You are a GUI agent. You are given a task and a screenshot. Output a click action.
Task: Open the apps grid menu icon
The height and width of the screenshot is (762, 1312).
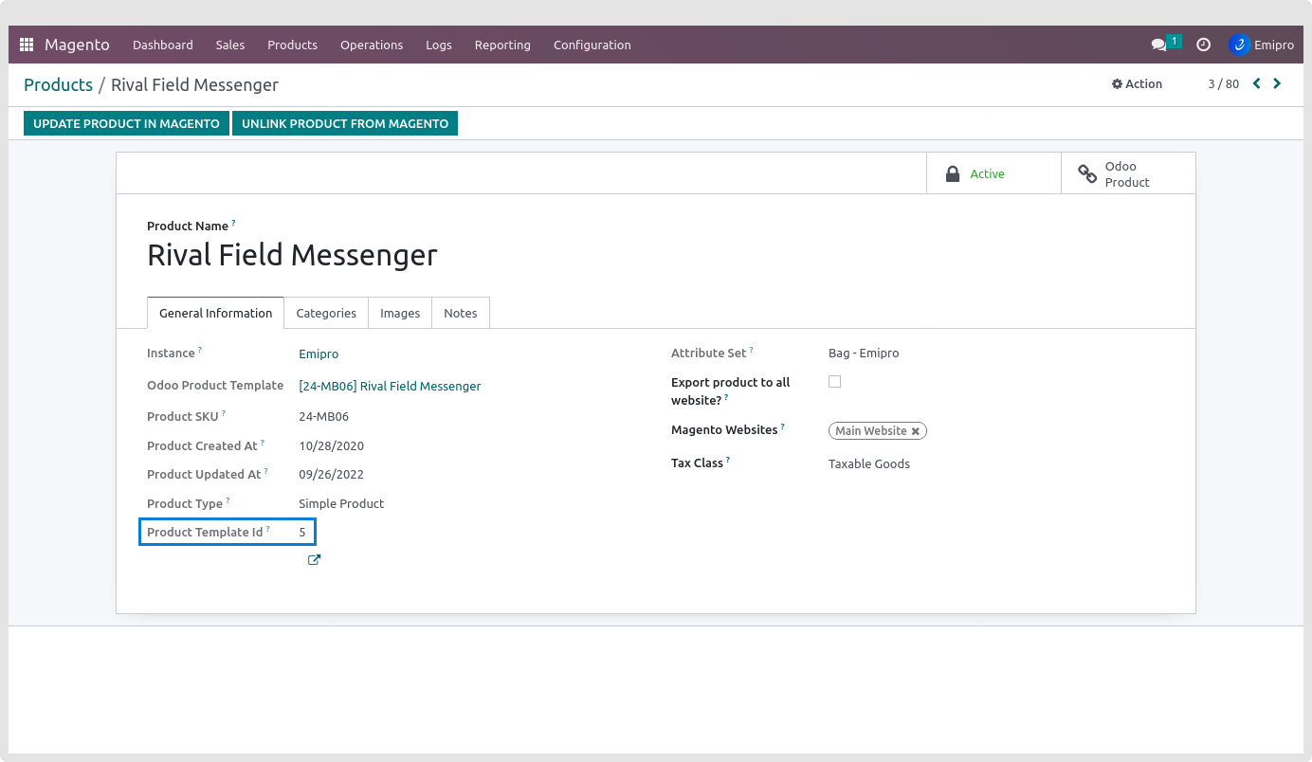(x=27, y=45)
